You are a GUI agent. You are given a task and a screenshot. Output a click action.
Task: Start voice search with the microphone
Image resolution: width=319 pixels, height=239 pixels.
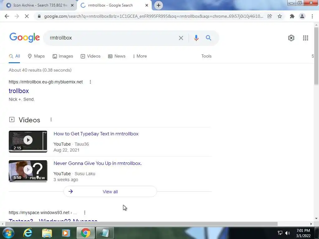[196, 38]
